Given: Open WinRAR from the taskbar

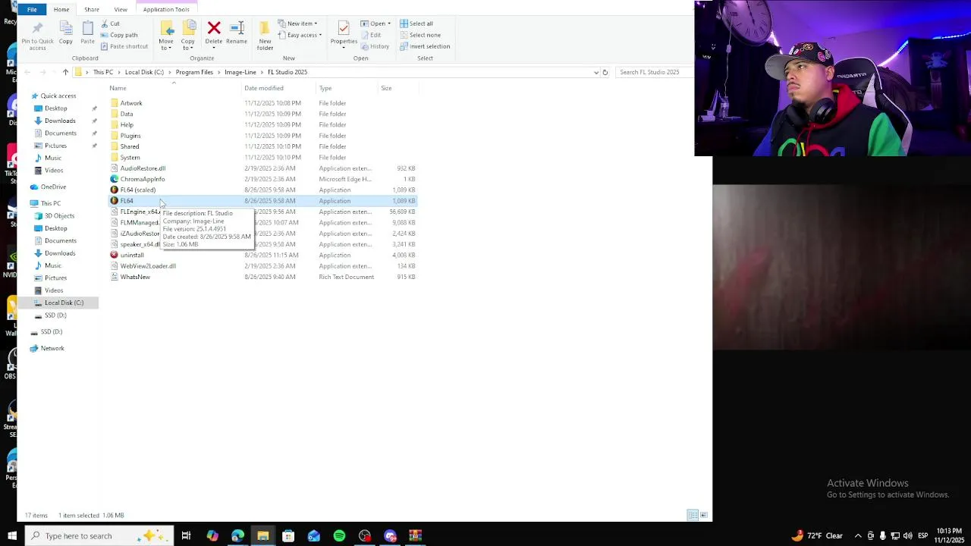Looking at the screenshot, I should tap(415, 536).
